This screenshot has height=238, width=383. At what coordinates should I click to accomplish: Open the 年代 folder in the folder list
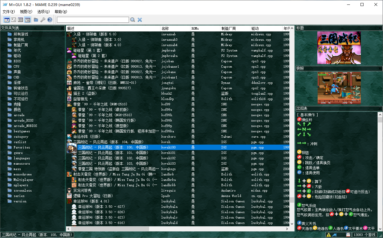coord(17,50)
